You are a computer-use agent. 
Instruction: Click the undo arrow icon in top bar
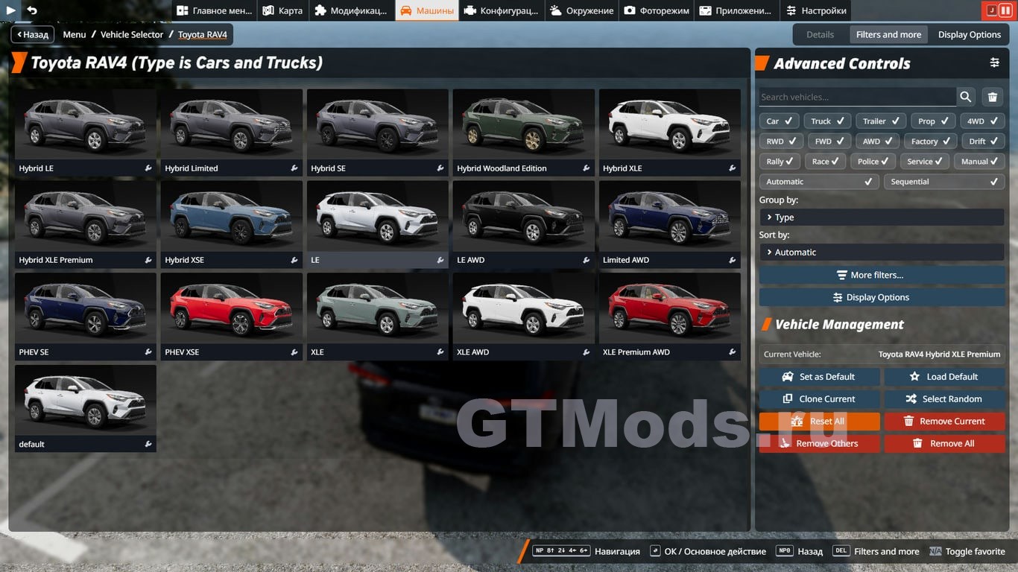(x=32, y=10)
